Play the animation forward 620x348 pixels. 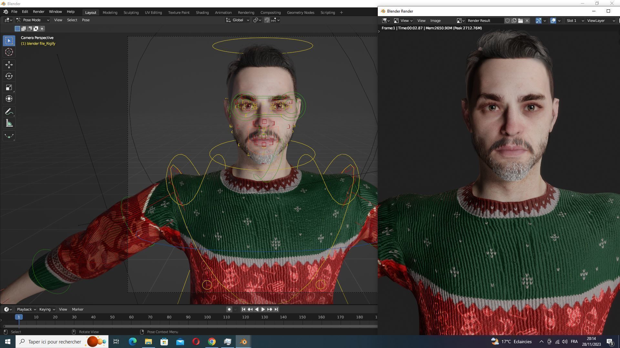point(263,309)
